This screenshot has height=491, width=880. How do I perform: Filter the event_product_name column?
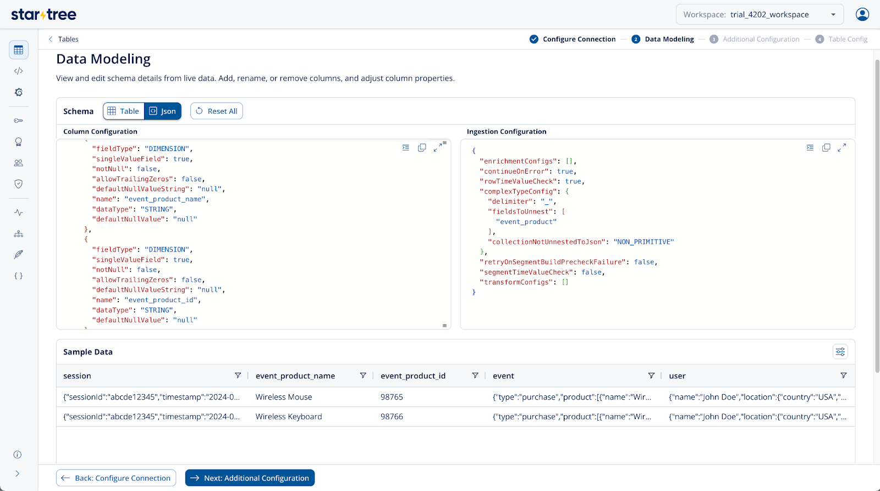coord(363,376)
